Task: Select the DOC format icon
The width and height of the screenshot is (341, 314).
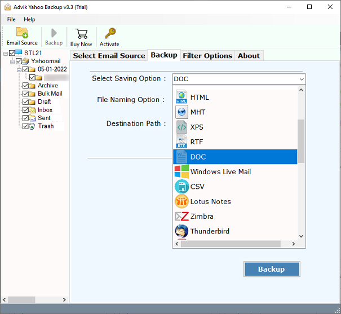Action: (x=181, y=157)
